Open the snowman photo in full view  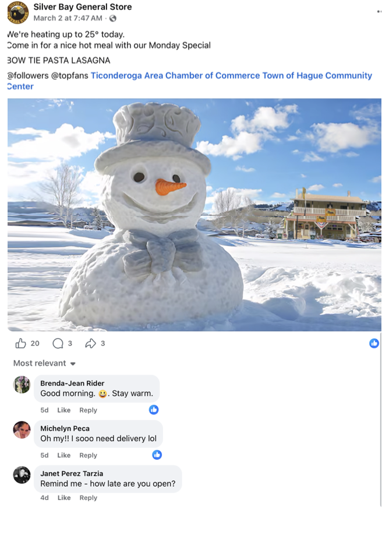(x=194, y=215)
